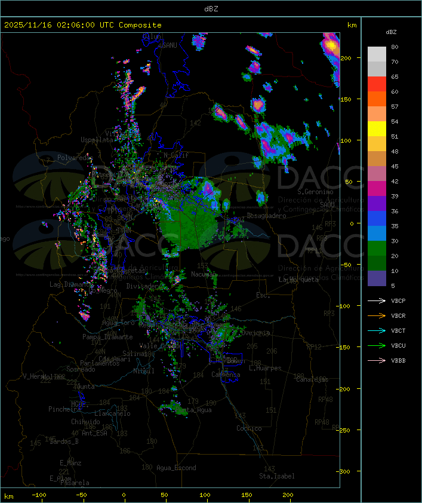Click the pink VBBB arrow icon
The width and height of the screenshot is (422, 503).
point(377,361)
